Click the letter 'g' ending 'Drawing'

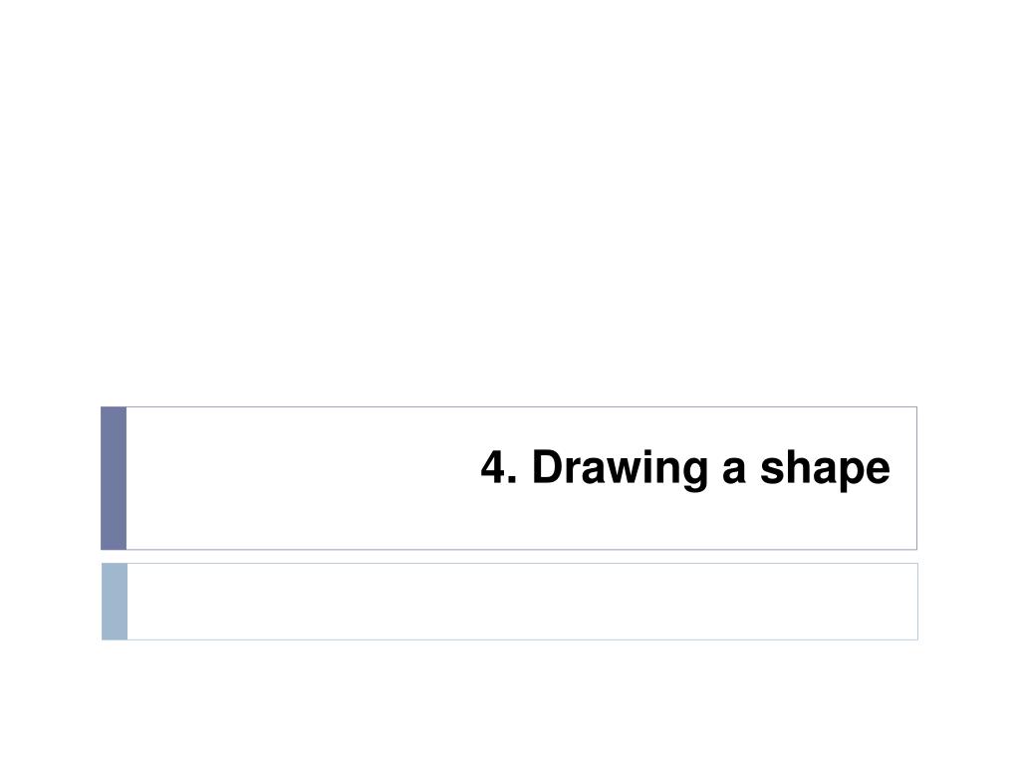695,477
